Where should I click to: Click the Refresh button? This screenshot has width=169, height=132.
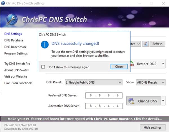click(x=157, y=44)
